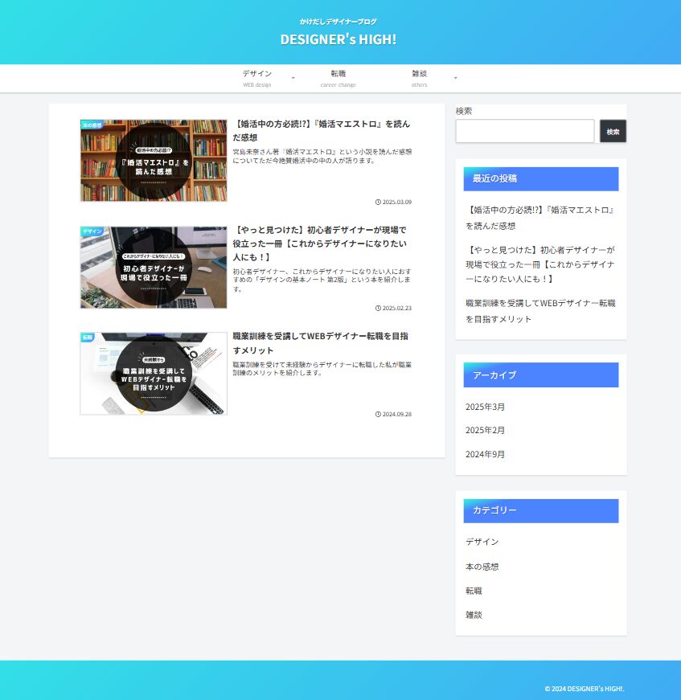Open the 本の感想 category in sidebar list
The height and width of the screenshot is (700, 681).
point(482,567)
